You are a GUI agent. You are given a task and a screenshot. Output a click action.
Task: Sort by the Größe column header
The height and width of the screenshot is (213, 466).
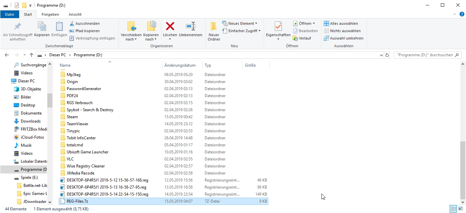coord(256,65)
